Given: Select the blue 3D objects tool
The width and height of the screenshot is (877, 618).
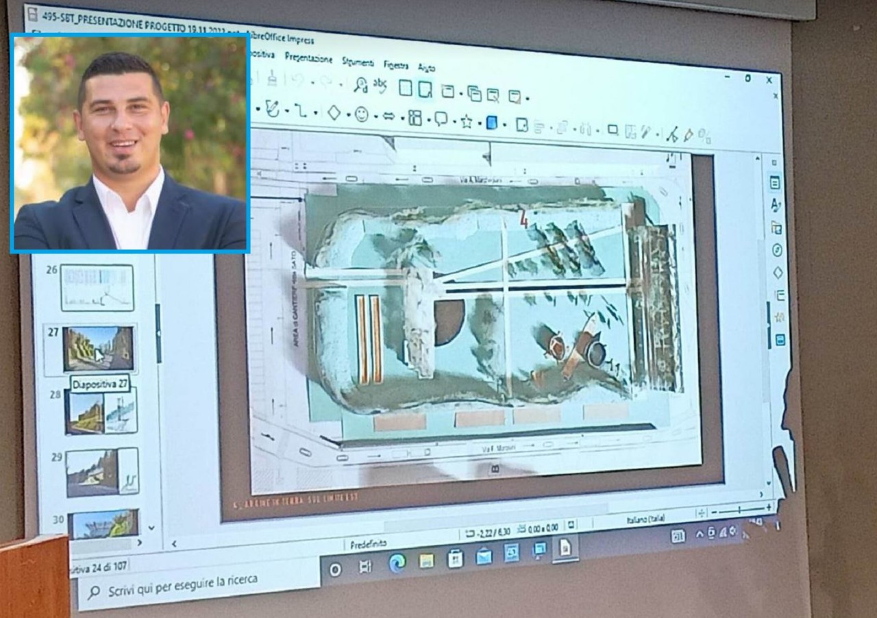Looking at the screenshot, I should (491, 123).
